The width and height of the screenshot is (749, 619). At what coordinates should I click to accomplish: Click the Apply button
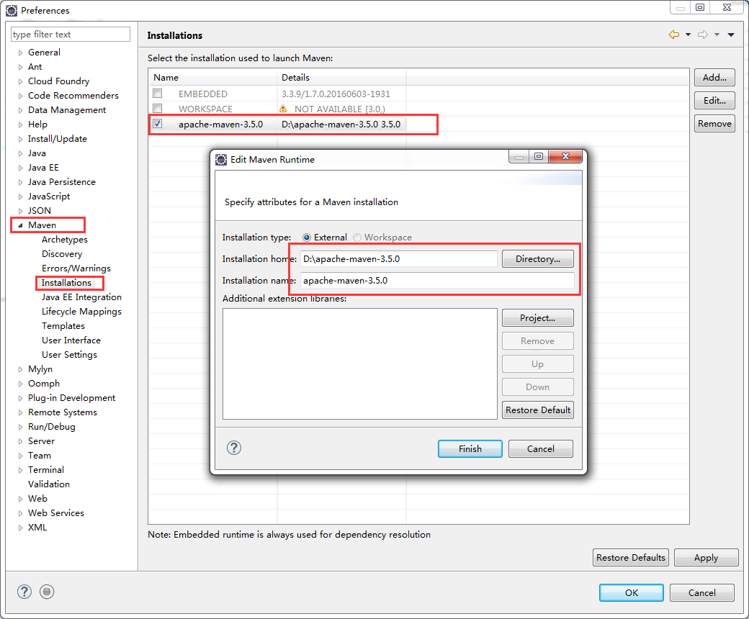706,557
